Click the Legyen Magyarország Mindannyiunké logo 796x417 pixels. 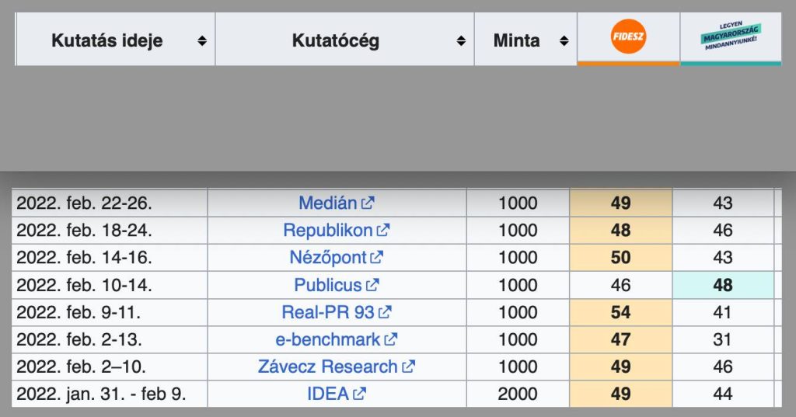coord(730,36)
